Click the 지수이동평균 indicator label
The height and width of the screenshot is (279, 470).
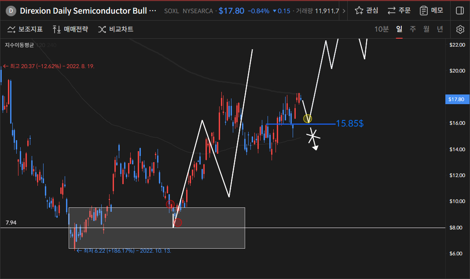point(19,45)
